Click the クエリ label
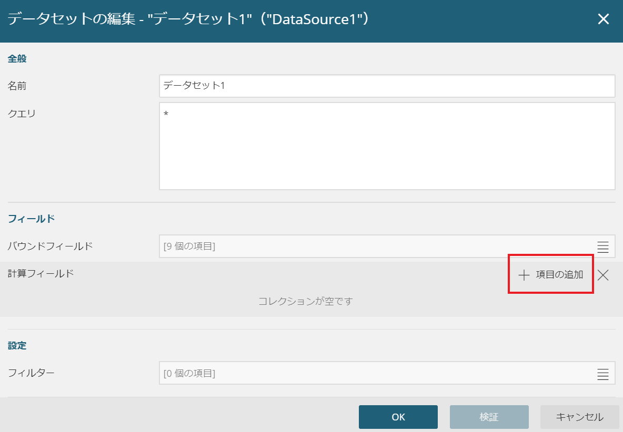623x432 pixels. tap(22, 114)
